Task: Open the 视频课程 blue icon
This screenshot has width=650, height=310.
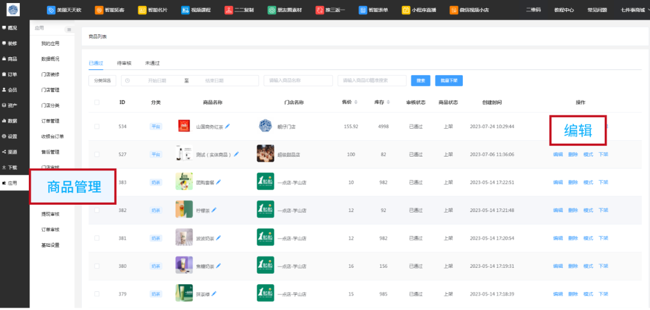Action: pos(185,10)
